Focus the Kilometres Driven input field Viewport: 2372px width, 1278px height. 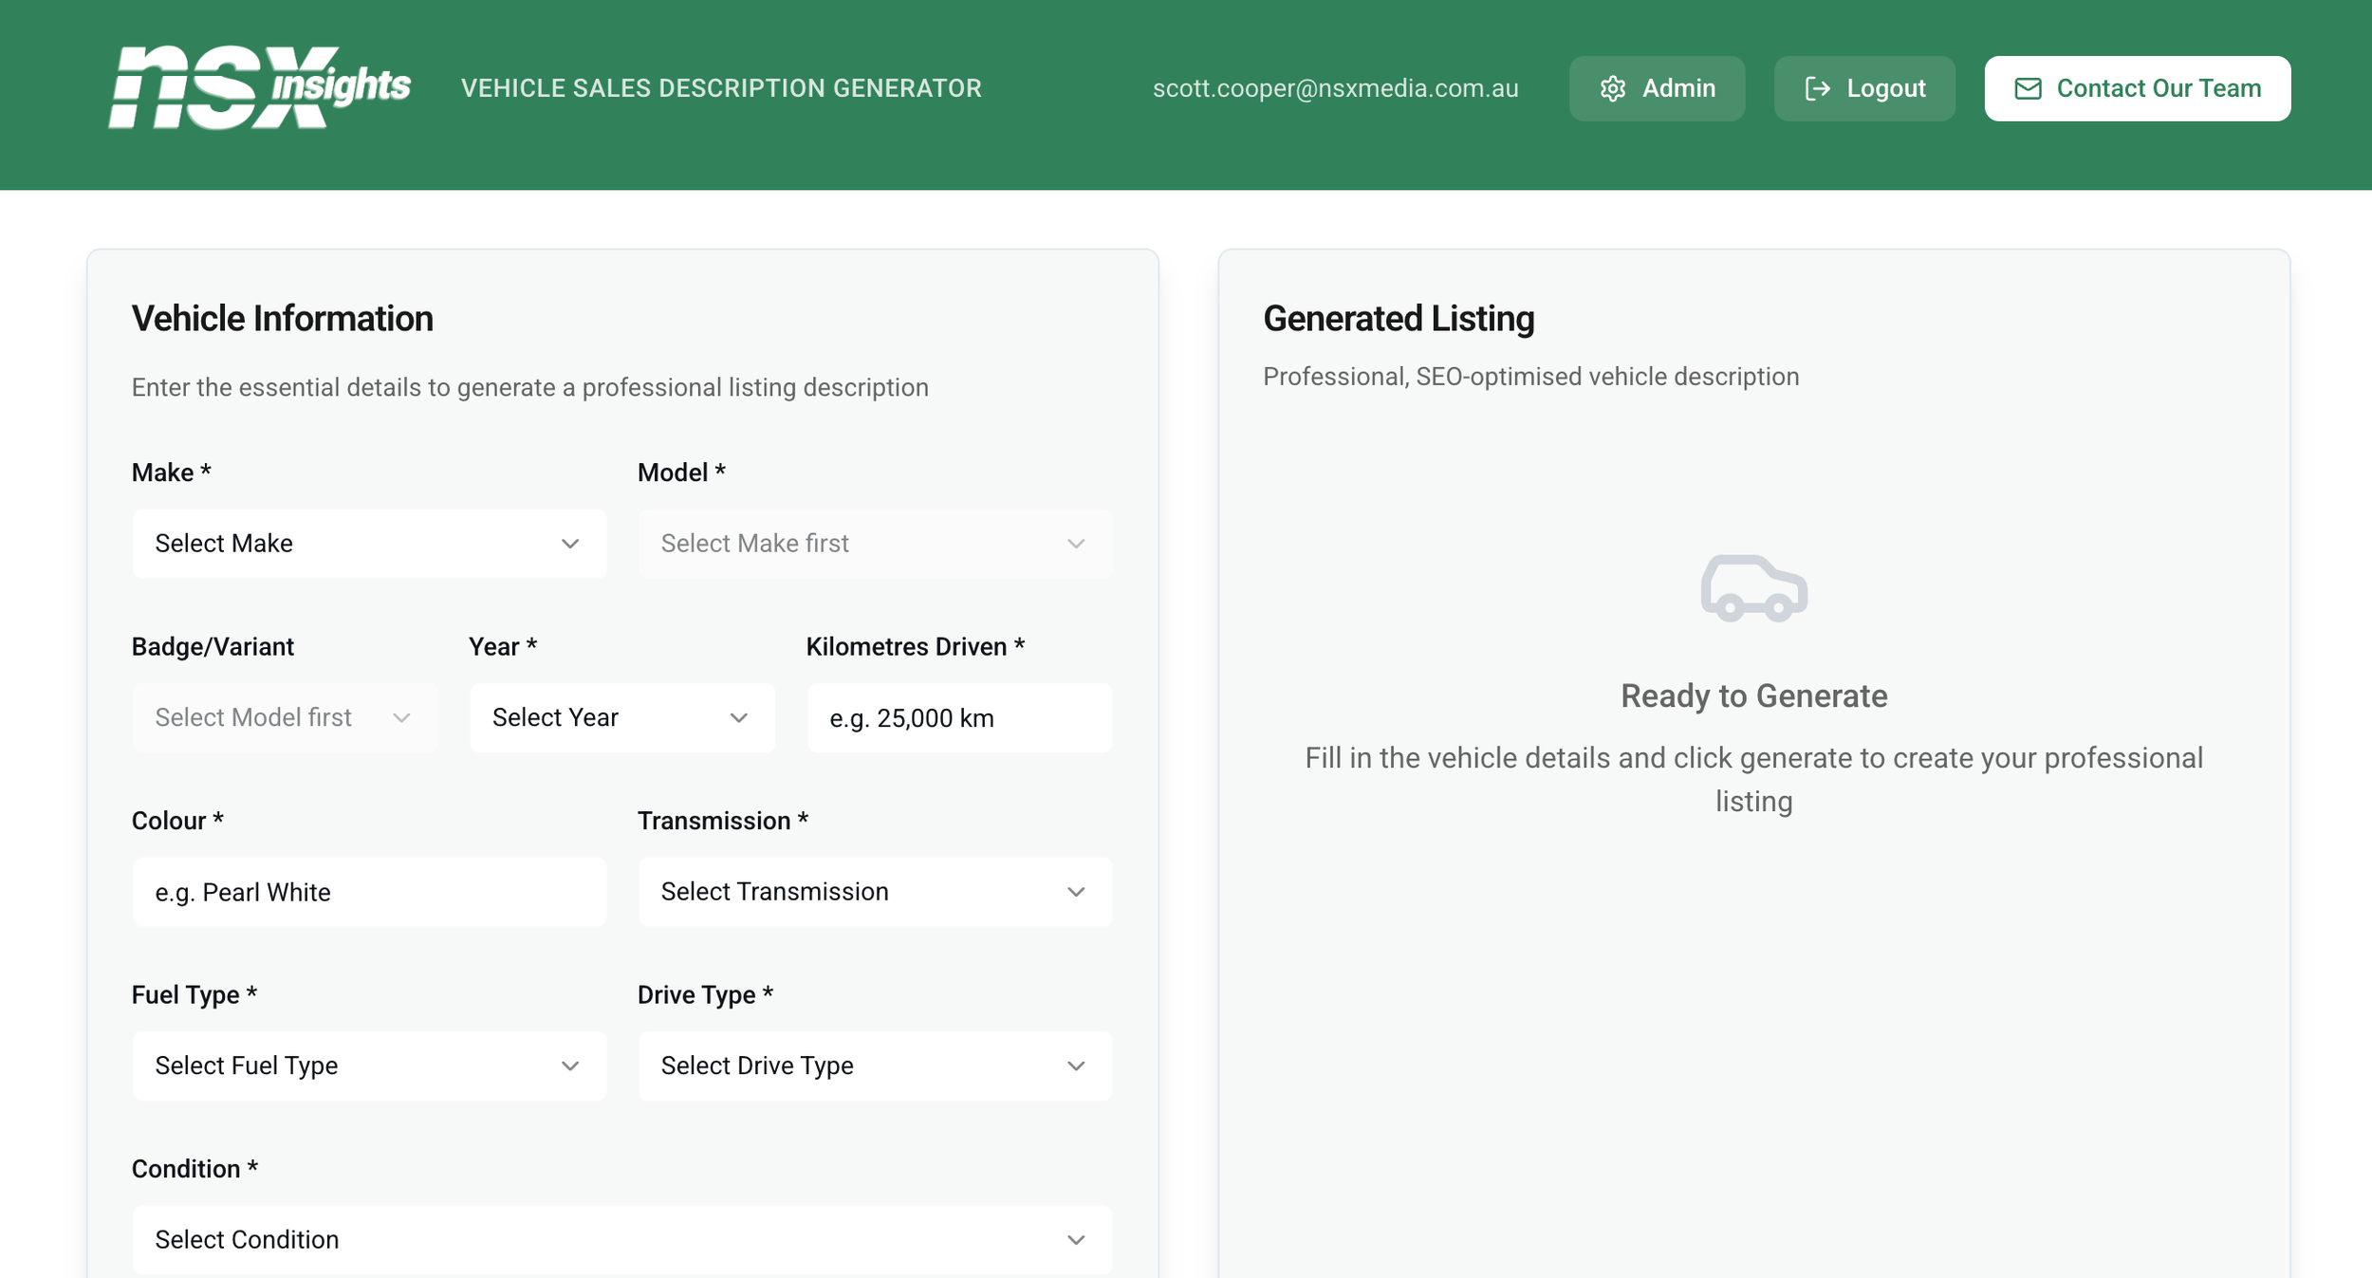[x=958, y=718]
